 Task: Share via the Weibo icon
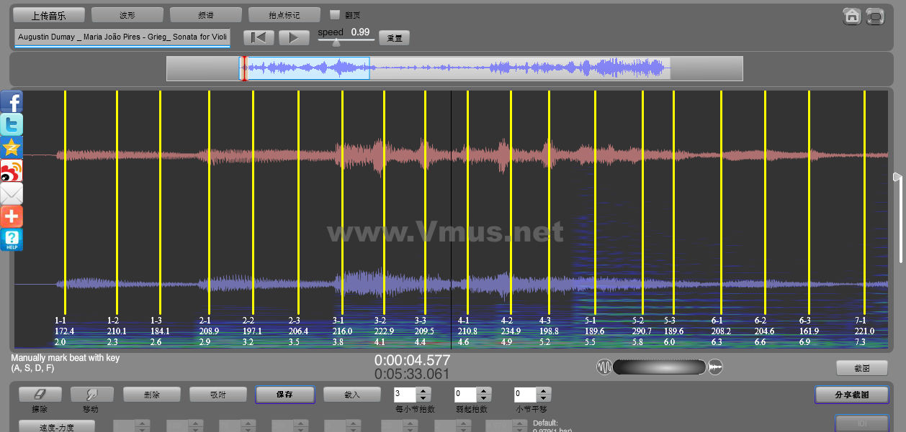12,171
